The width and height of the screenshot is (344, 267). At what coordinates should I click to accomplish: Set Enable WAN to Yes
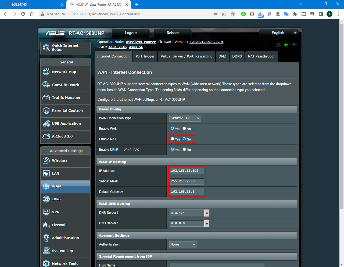(x=172, y=128)
